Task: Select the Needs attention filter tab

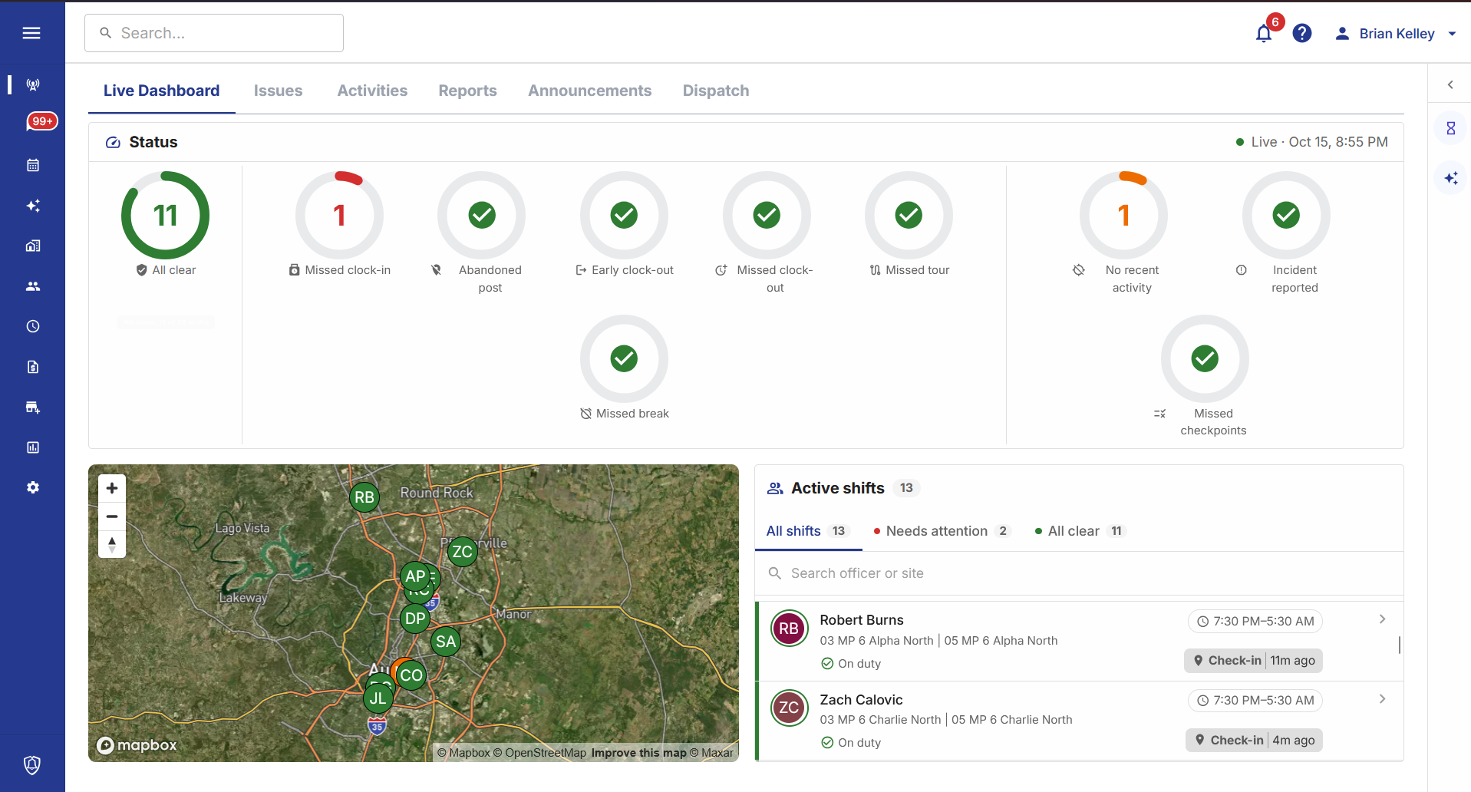Action: (943, 531)
